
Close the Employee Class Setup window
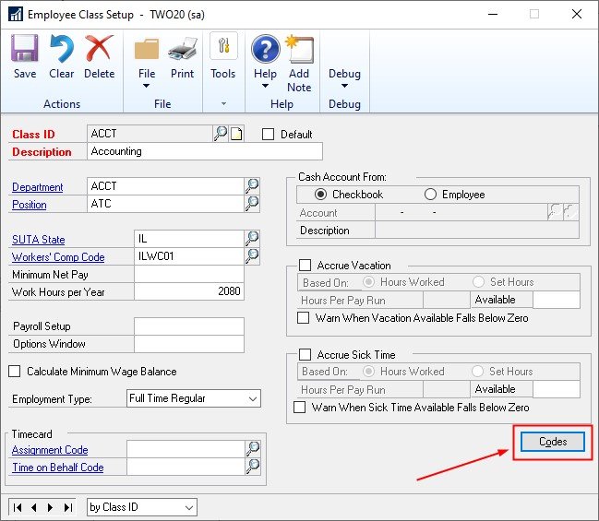tap(577, 15)
